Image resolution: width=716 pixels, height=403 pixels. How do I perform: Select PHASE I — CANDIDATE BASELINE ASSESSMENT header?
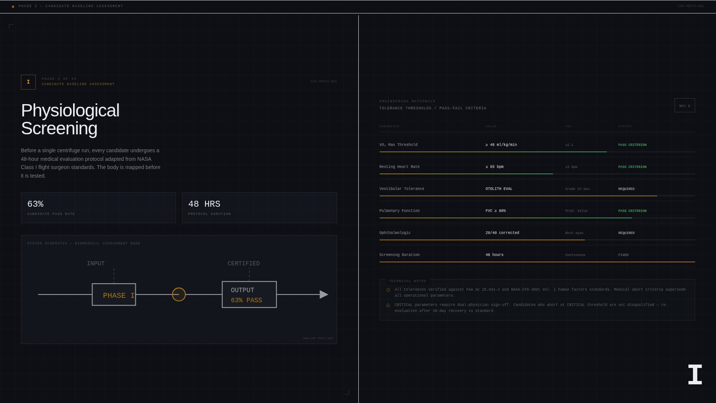click(x=71, y=6)
